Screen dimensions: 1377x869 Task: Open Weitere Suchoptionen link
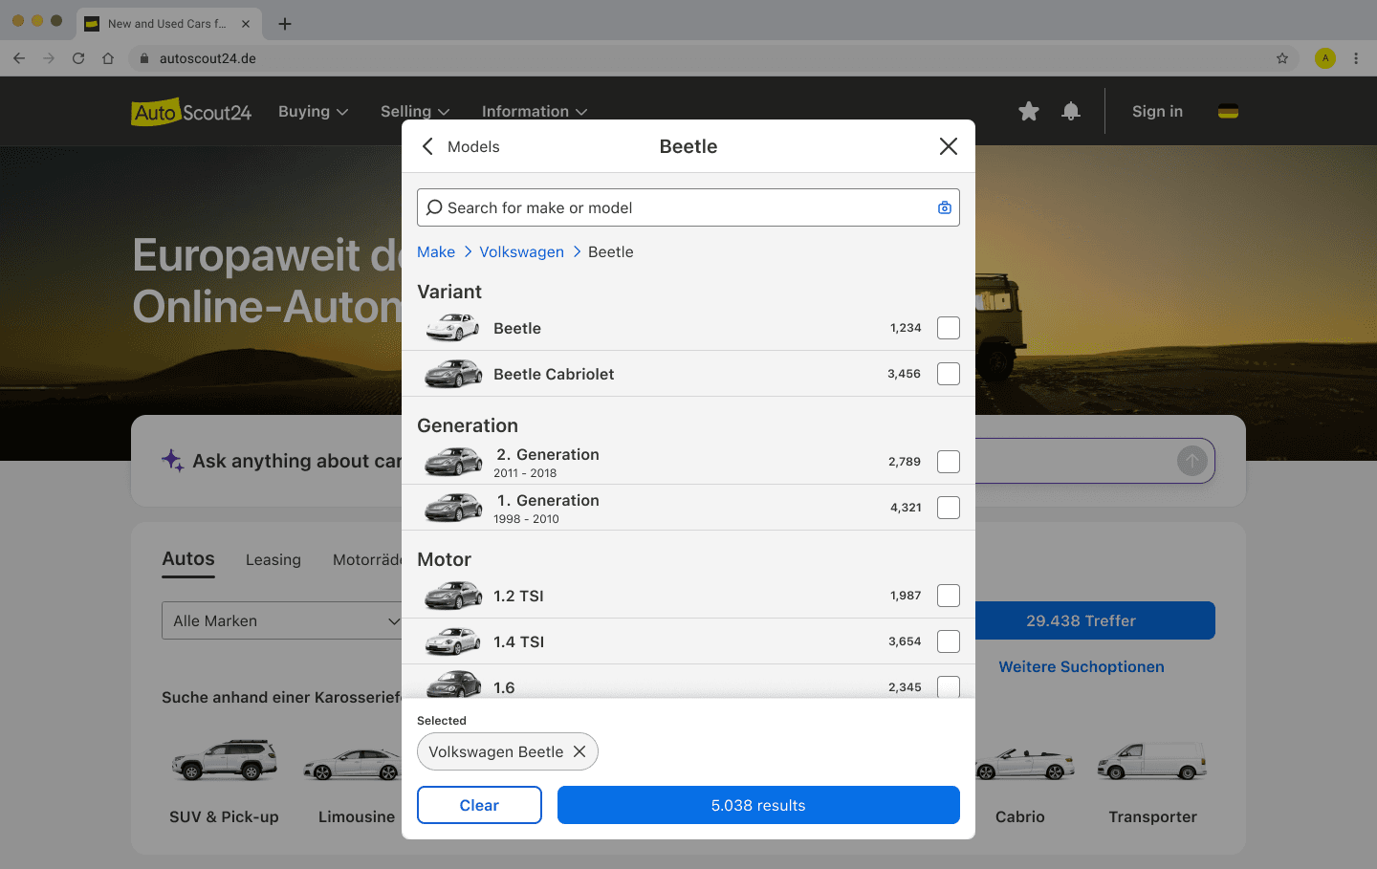(x=1082, y=666)
